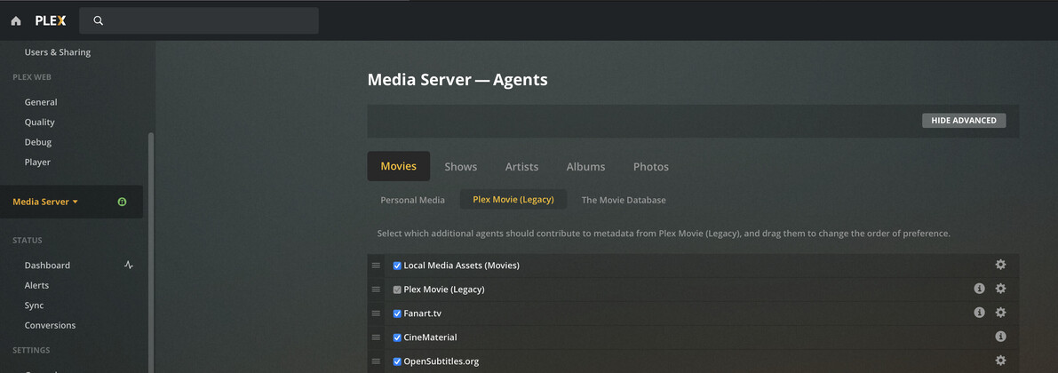This screenshot has width=1058, height=373.
Task: Click drag handle of OpenSubtitles.org row
Action: pos(376,361)
